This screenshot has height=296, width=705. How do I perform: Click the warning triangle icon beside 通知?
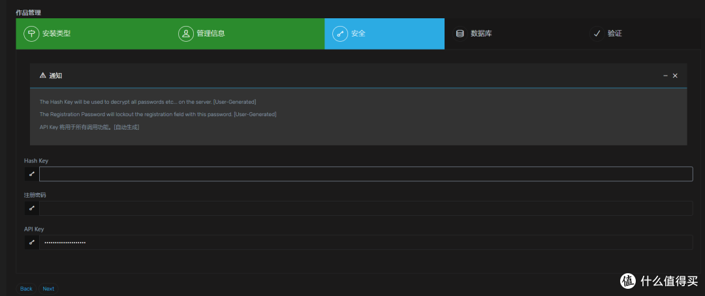pos(42,76)
